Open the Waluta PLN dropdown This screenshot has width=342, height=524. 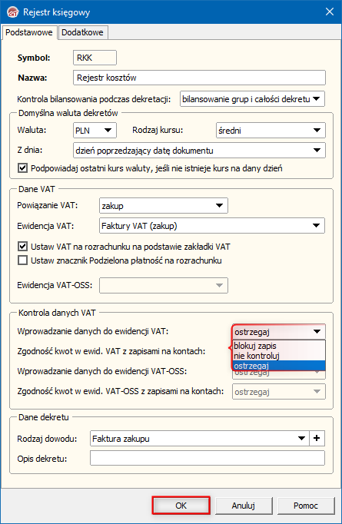point(95,131)
